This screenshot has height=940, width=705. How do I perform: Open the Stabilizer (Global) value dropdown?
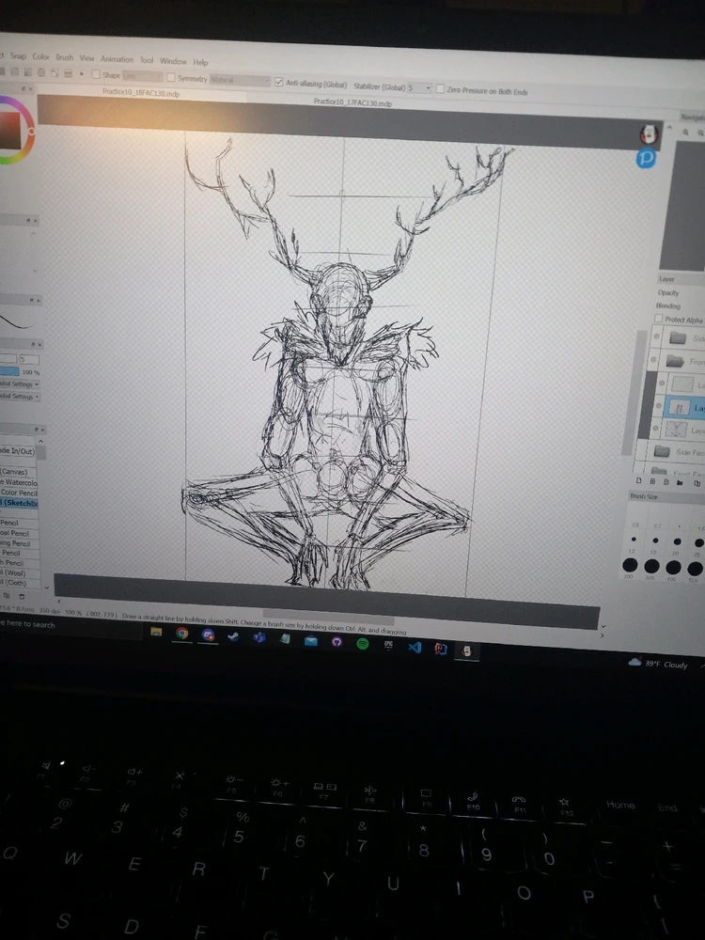419,87
